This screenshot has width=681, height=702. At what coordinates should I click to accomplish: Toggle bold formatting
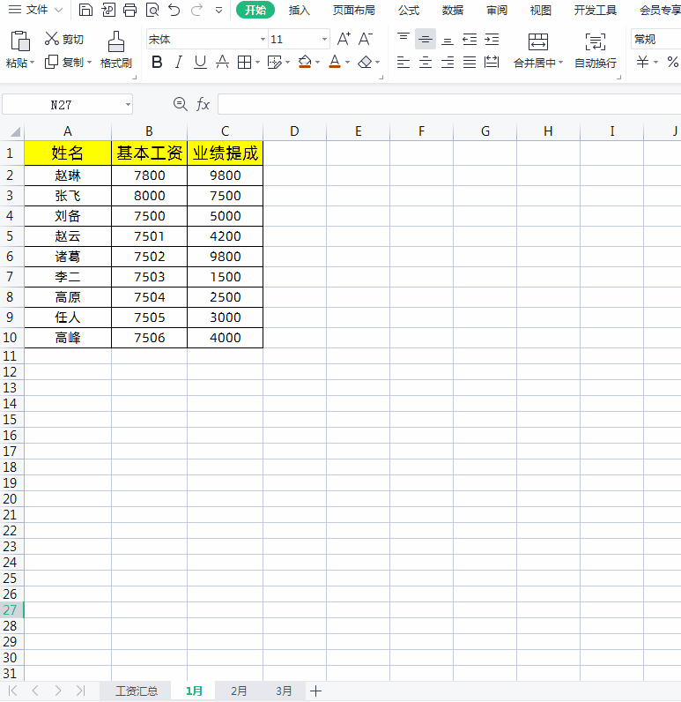[157, 63]
